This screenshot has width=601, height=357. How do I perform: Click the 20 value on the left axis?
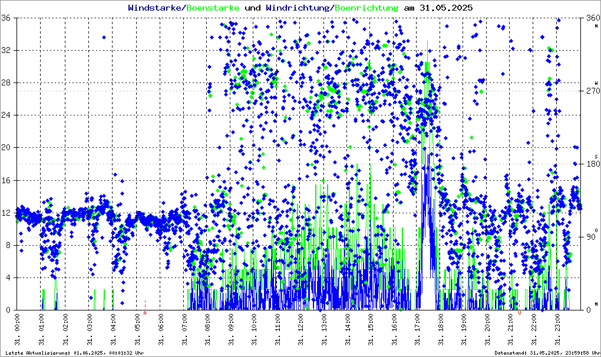coord(8,147)
